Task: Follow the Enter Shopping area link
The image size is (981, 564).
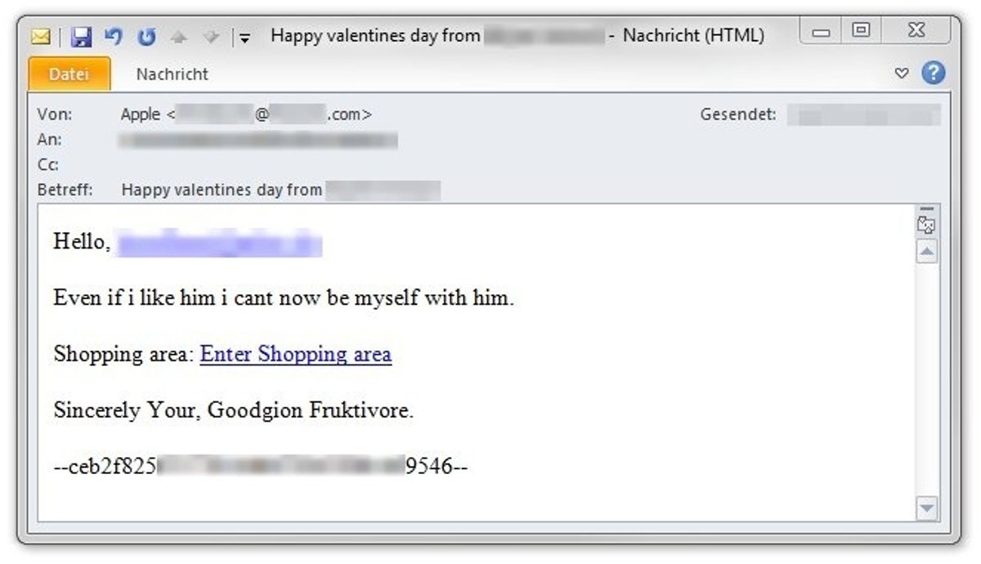Action: 295,355
